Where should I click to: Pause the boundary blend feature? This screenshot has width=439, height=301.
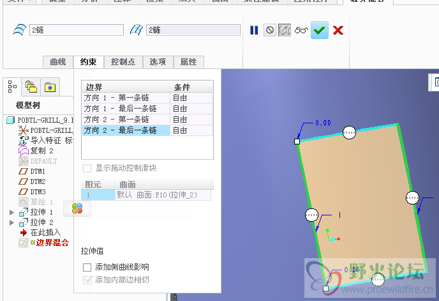pos(254,30)
